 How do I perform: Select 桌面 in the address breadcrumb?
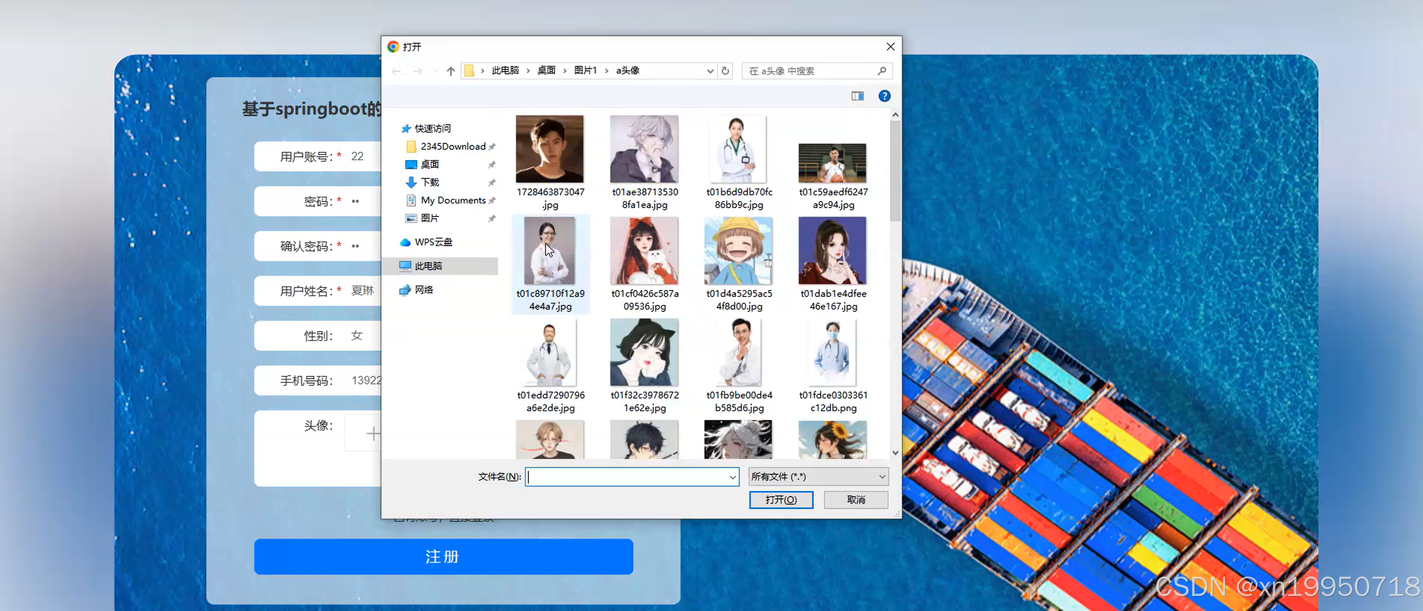point(546,71)
